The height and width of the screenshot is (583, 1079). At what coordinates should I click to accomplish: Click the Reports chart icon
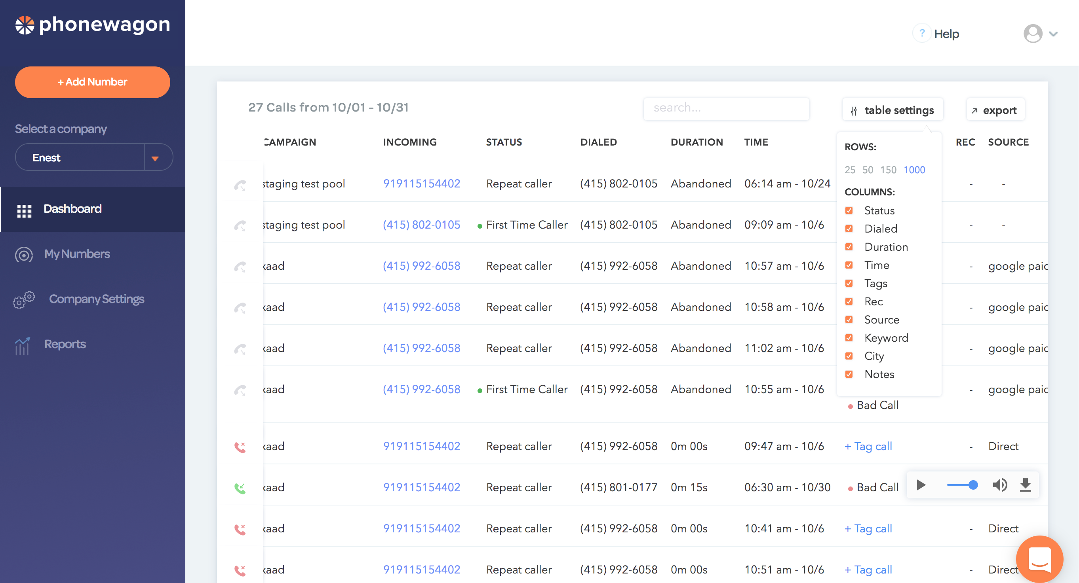(x=22, y=345)
